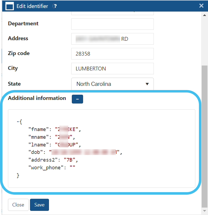This screenshot has height=215, width=208.
Task: Click the Zip code field containing 28358
Action: tap(112, 54)
